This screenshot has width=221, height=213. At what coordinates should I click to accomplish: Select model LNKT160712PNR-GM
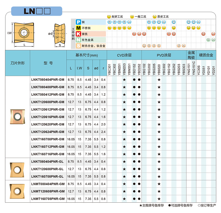48,147
